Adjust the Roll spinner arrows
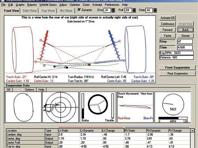 134,10
